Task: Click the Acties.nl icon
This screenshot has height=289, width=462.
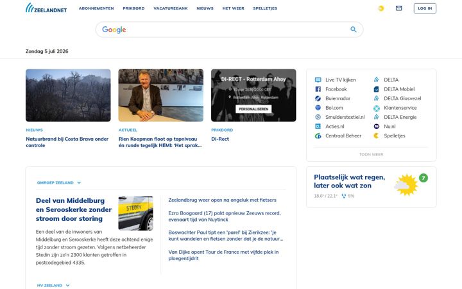Action: click(x=318, y=127)
